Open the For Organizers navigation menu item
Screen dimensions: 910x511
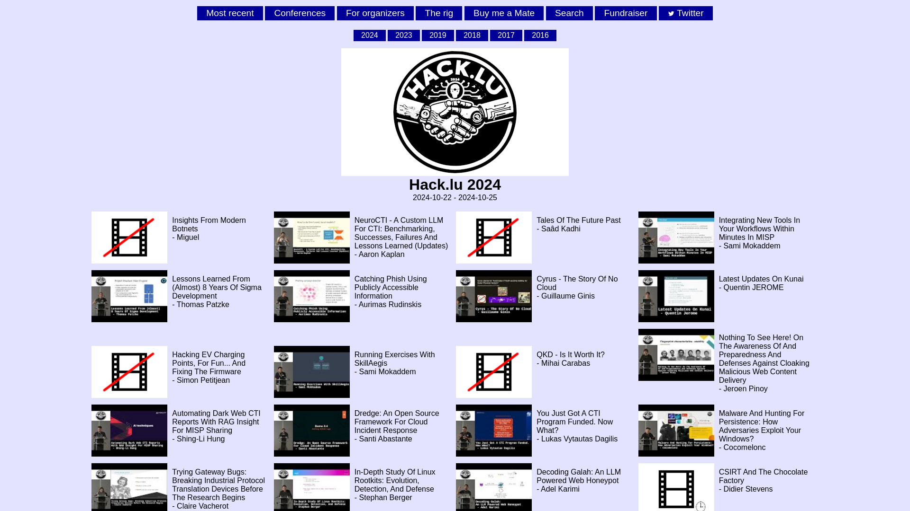[375, 13]
